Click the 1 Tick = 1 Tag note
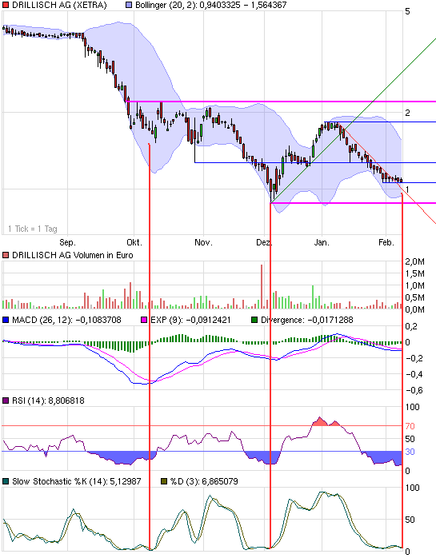436x558 pixels. point(33,229)
